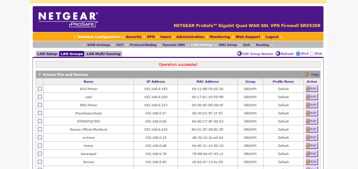This screenshot has width=358, height=169.
Task: Click the Help link text
Action: point(315,74)
